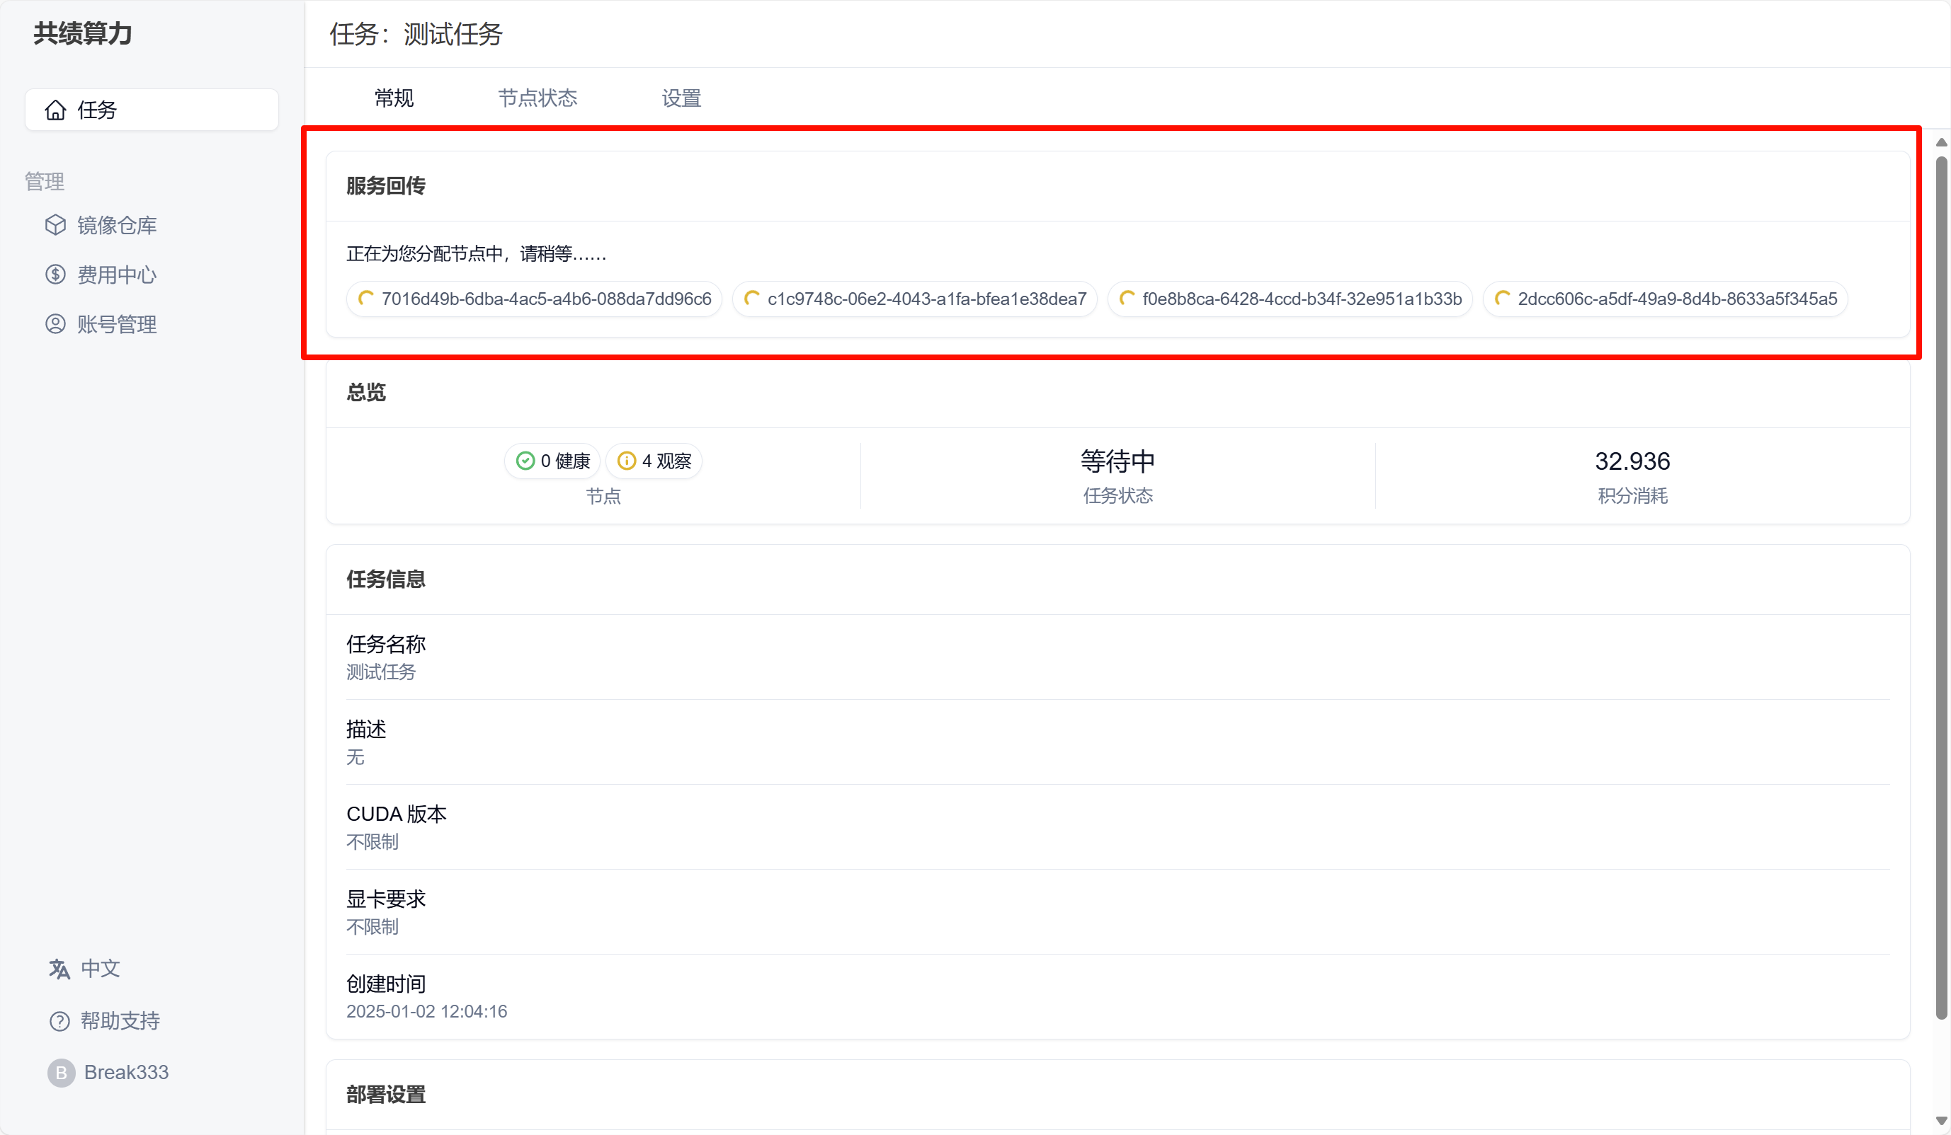
Task: Click the 管理 sidebar group label
Action: point(44,181)
